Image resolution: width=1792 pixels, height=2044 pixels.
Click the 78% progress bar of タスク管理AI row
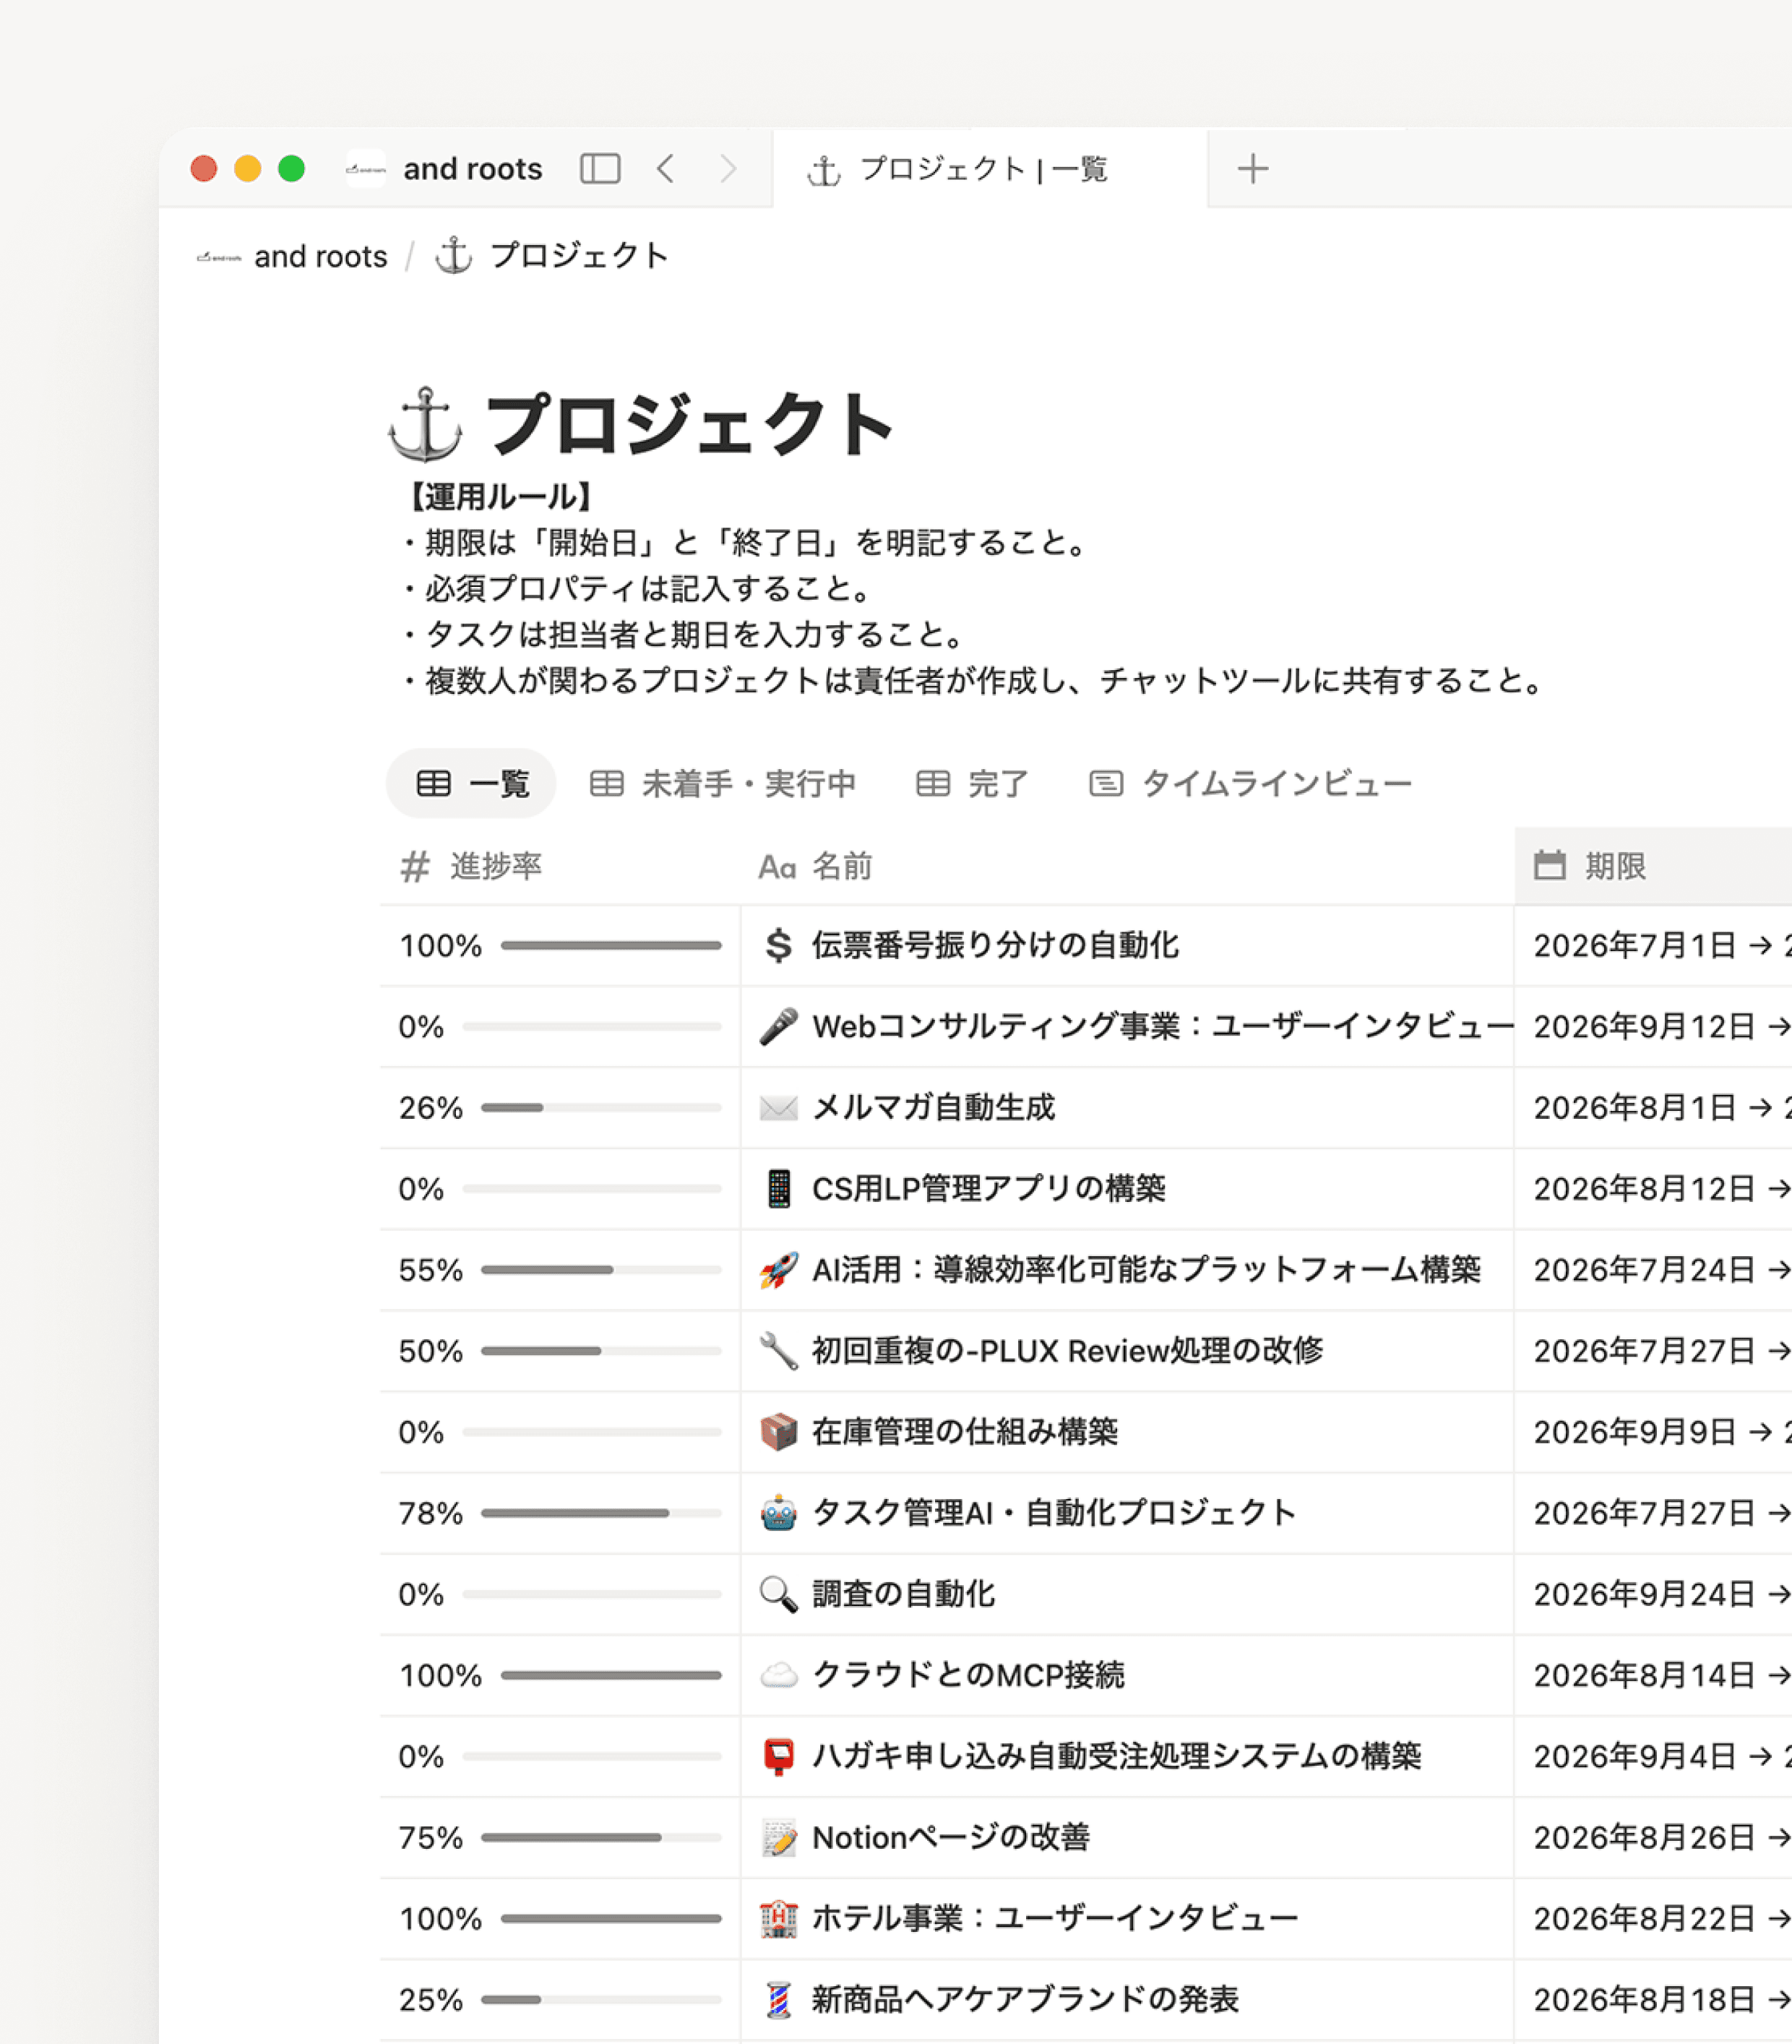pyautogui.click(x=601, y=1512)
